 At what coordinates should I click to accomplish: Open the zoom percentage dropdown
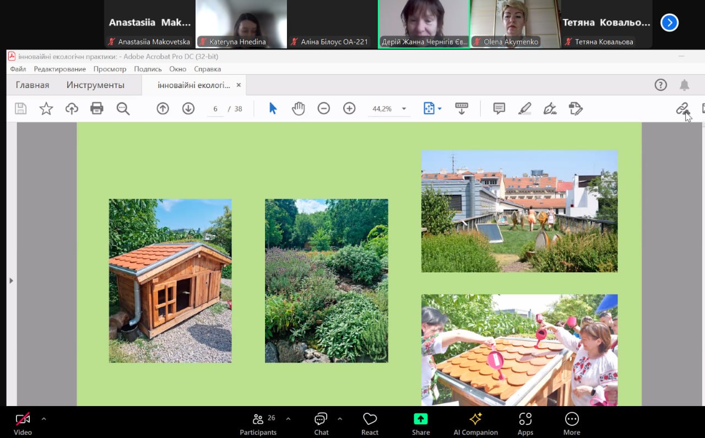404,109
